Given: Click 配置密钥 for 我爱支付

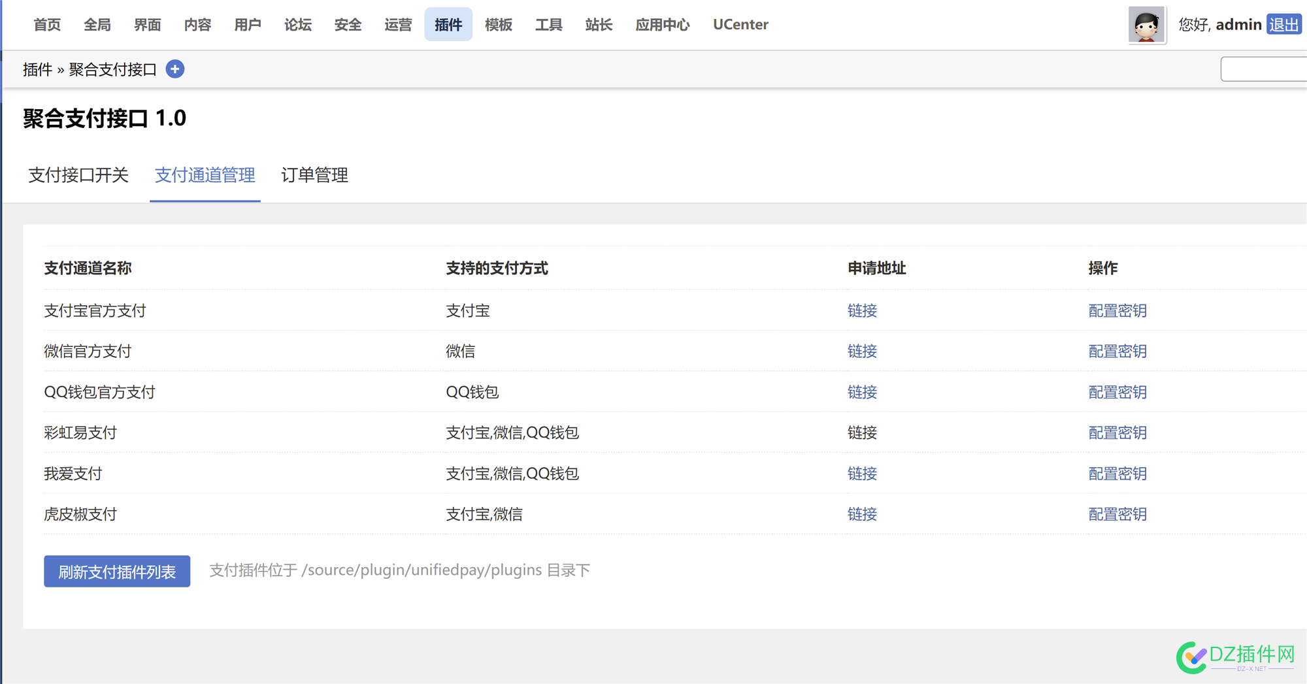Looking at the screenshot, I should 1117,474.
